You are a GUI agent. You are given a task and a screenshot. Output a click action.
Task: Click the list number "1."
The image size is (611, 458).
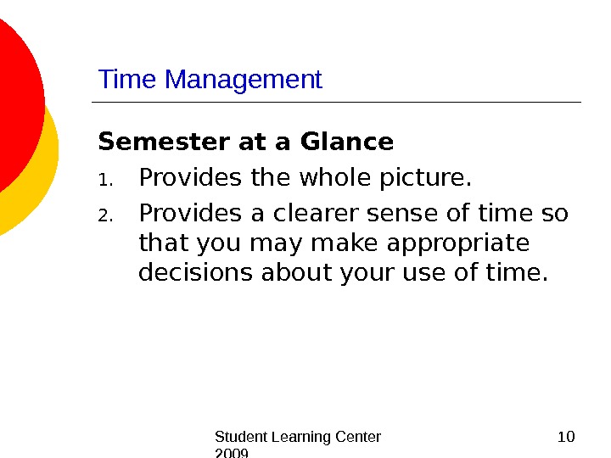(104, 181)
